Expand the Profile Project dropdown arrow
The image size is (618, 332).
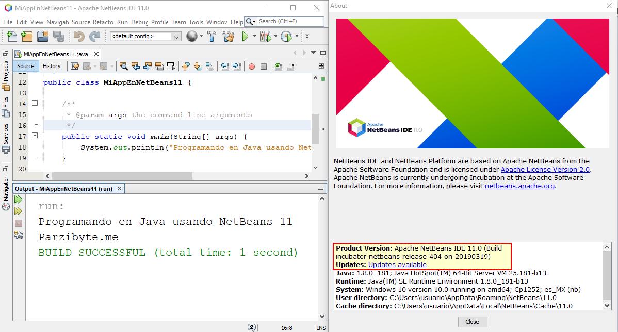[296, 36]
